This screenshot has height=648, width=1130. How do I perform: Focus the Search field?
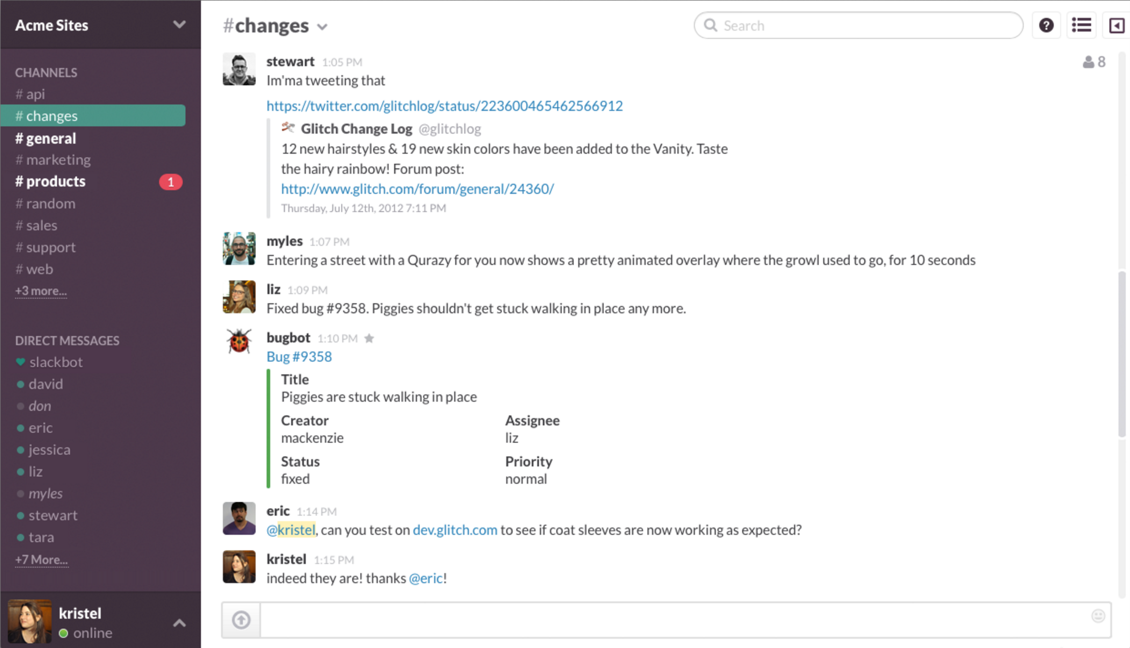click(x=858, y=25)
